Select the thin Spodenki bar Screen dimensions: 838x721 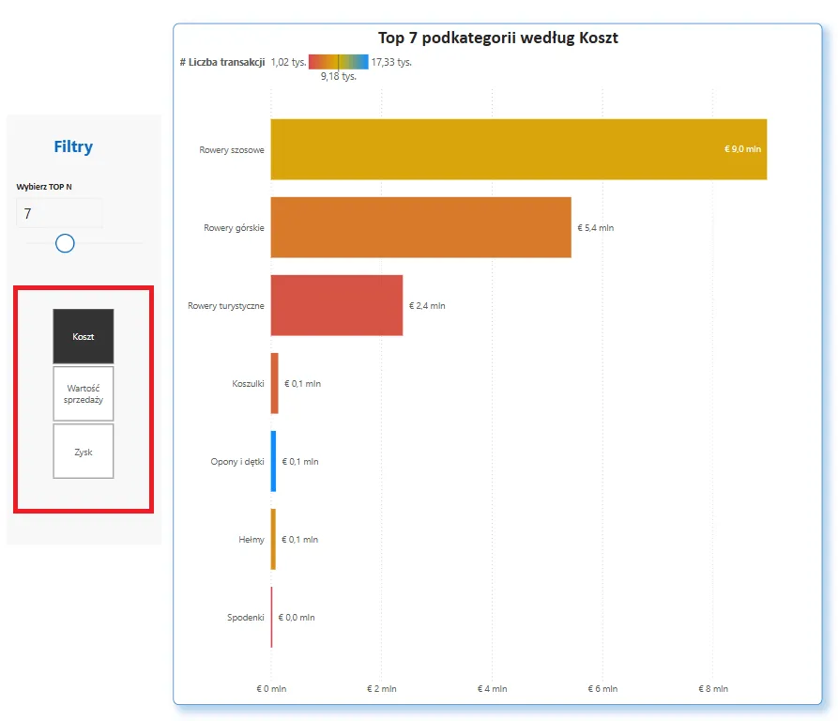pos(271,617)
